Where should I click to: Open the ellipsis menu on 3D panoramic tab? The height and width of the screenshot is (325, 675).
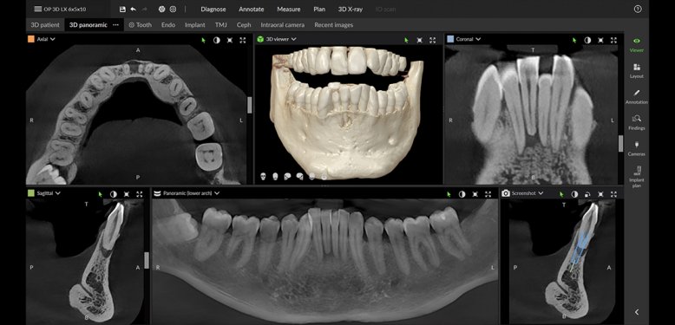(x=115, y=25)
